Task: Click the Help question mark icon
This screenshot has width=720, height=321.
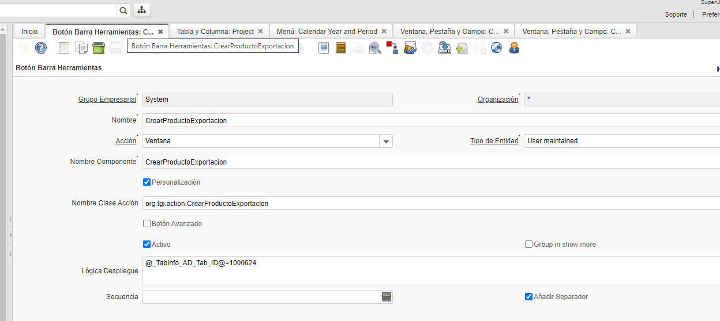Action: point(41,48)
